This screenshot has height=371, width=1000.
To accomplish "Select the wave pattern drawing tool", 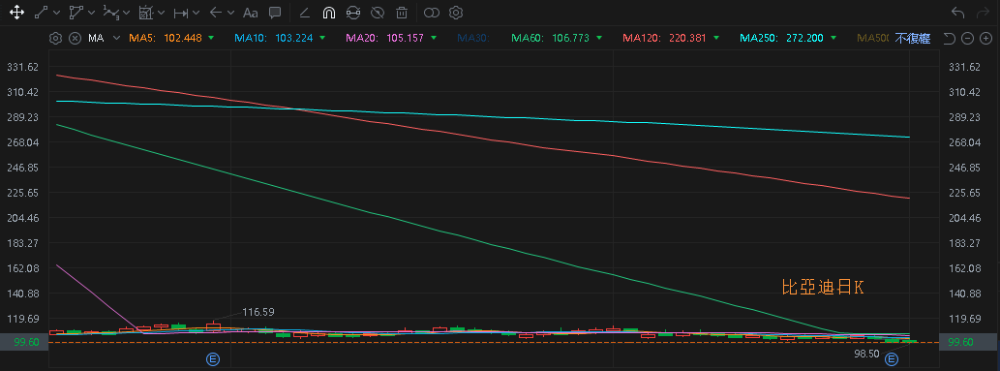I will [x=111, y=13].
